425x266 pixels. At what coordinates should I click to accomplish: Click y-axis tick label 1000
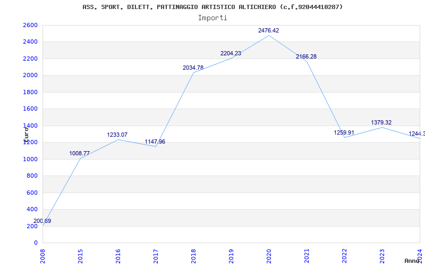pyautogui.click(x=30, y=159)
